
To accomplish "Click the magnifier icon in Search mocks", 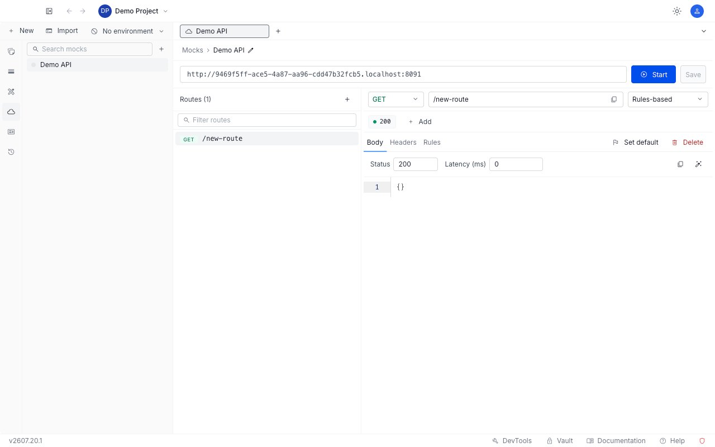I will (x=36, y=49).
